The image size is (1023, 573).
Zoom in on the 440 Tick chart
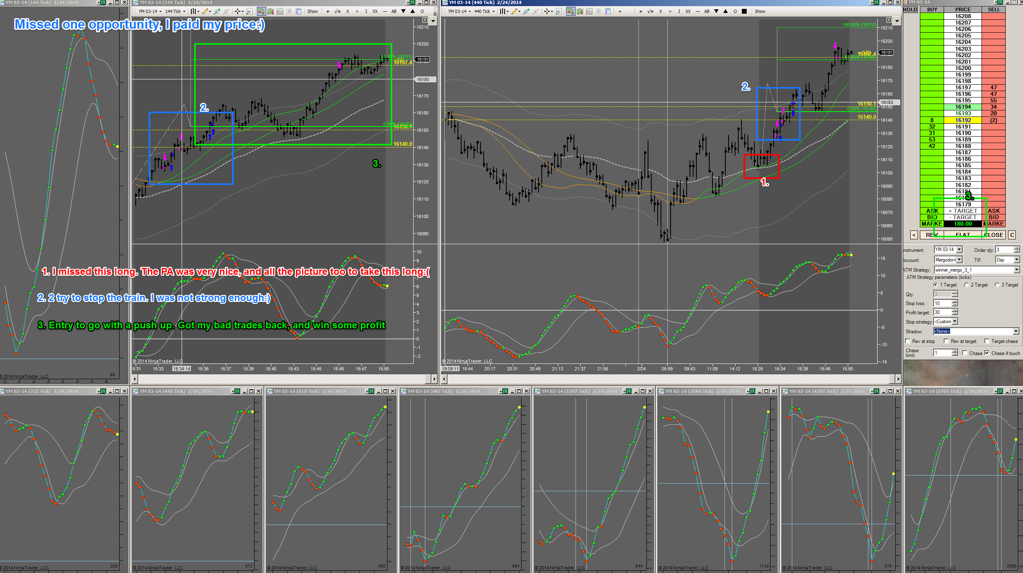click(526, 11)
